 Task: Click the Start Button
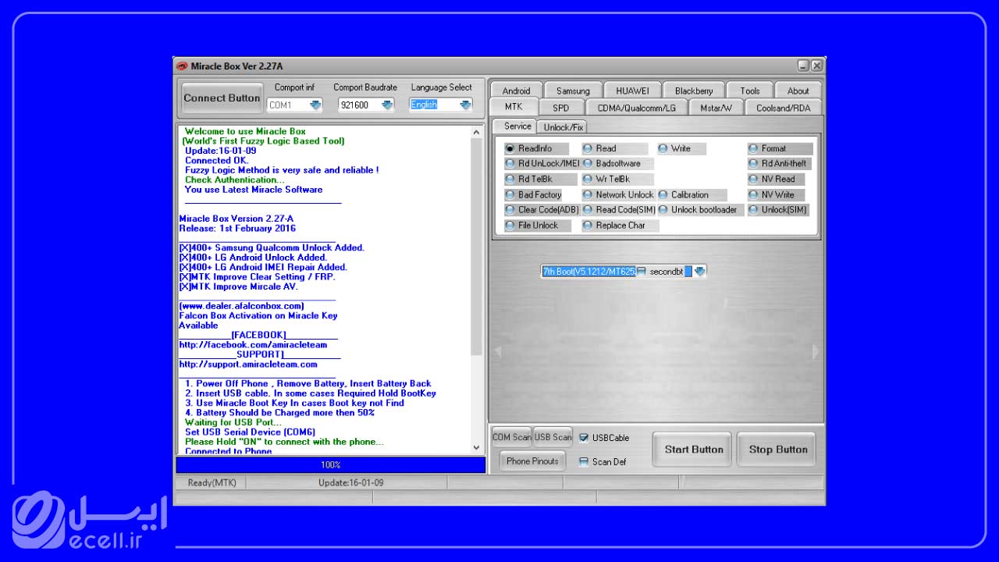point(694,450)
